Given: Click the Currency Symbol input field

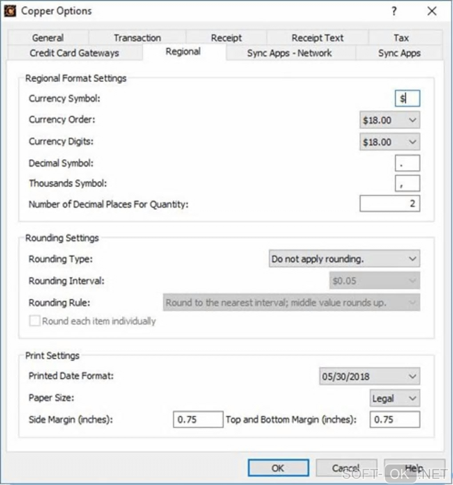Looking at the screenshot, I should (407, 98).
